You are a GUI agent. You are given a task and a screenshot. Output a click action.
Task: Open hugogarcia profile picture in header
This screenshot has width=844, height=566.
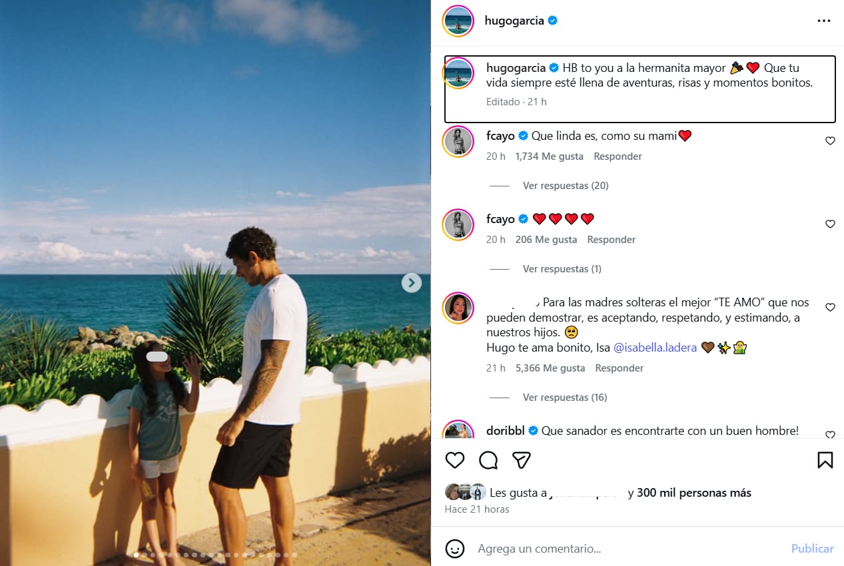click(x=458, y=21)
